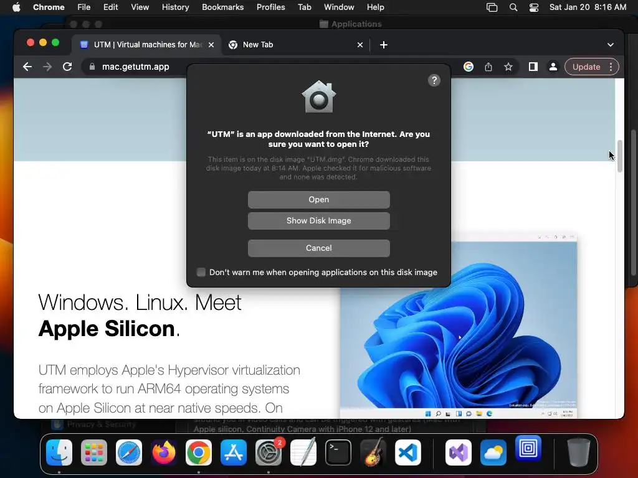Image resolution: width=638 pixels, height=478 pixels.
Task: Reload the mac.getutm.app page
Action: [67, 67]
